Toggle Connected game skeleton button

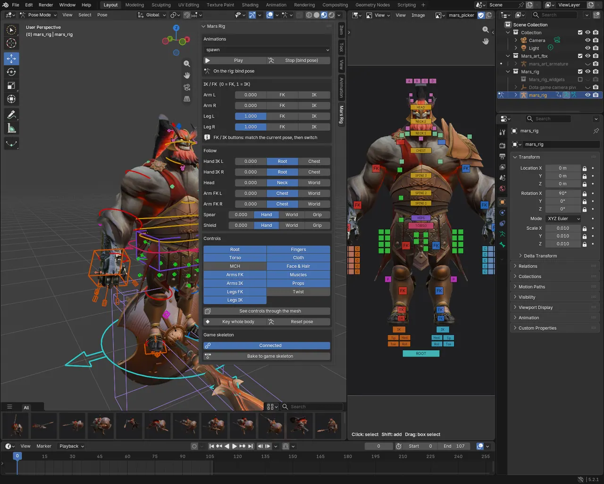(267, 346)
